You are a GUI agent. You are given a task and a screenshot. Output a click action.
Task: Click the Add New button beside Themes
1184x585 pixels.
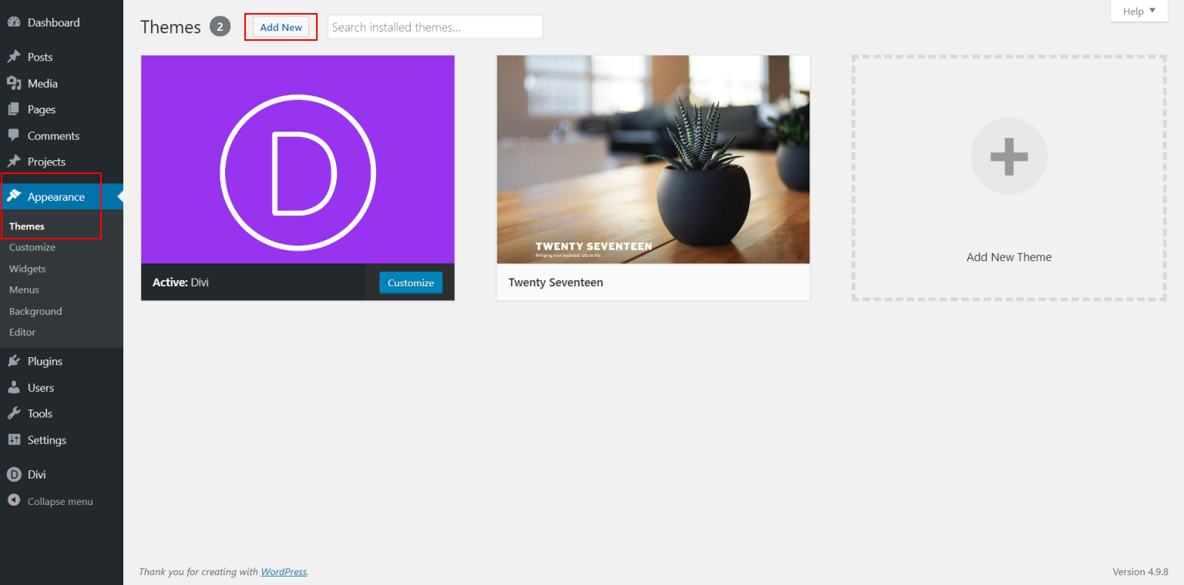click(x=281, y=27)
